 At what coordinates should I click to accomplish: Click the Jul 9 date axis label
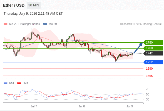(x=130, y=106)
